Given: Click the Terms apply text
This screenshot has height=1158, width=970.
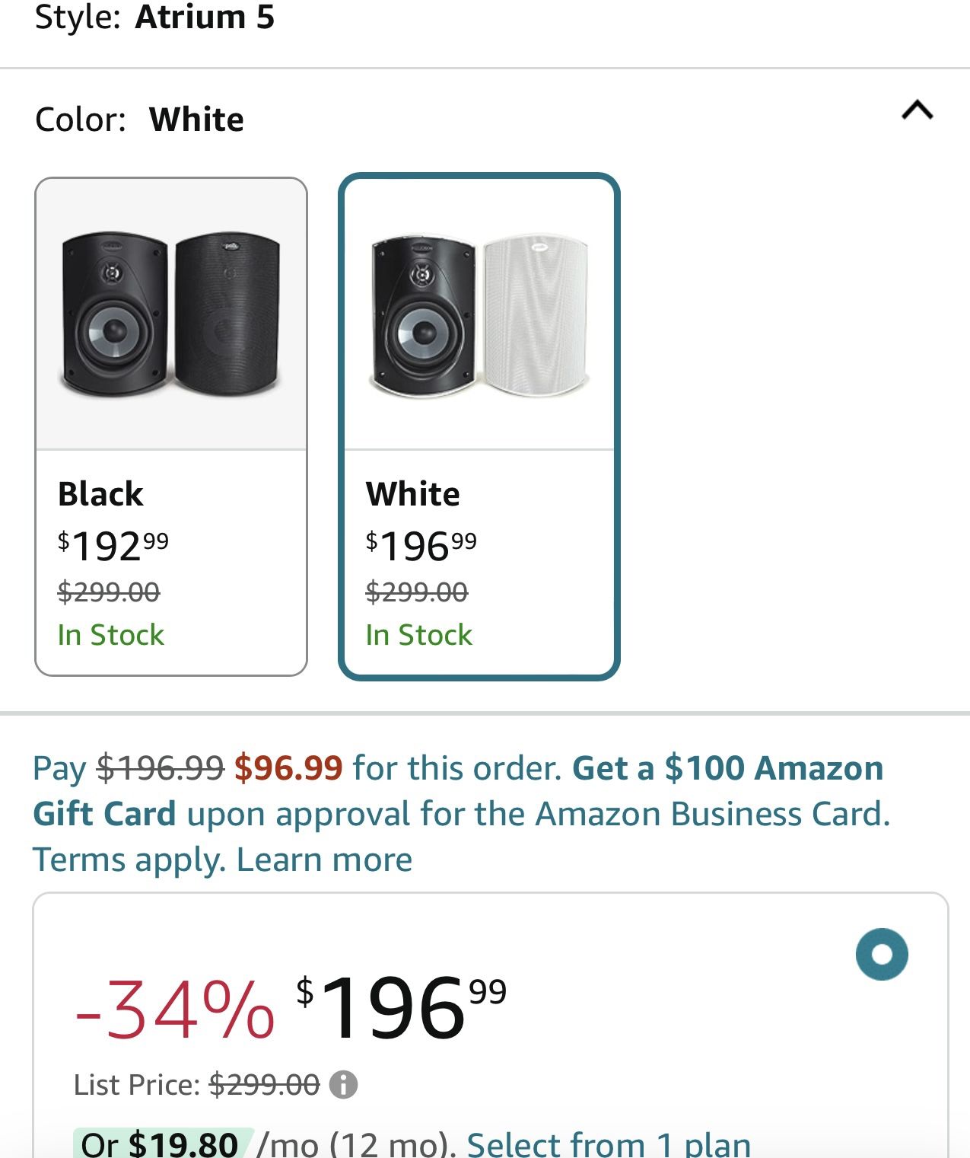Looking at the screenshot, I should pos(129,860).
